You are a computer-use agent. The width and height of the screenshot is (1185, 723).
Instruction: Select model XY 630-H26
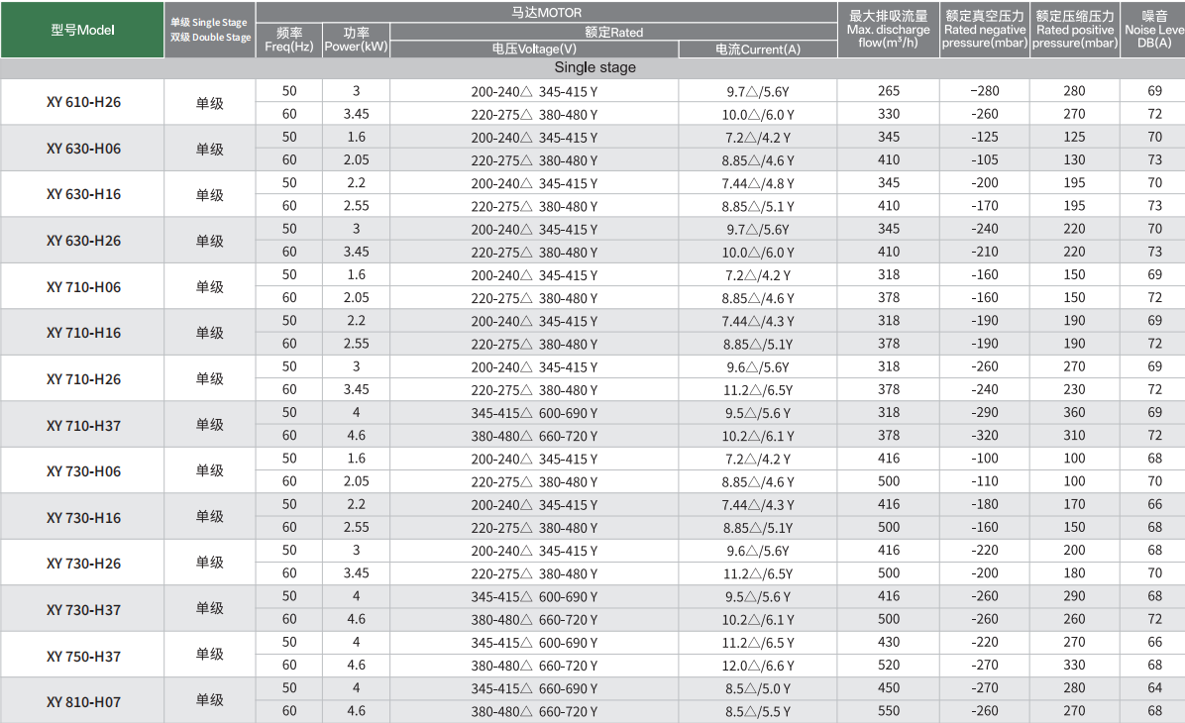click(x=83, y=241)
